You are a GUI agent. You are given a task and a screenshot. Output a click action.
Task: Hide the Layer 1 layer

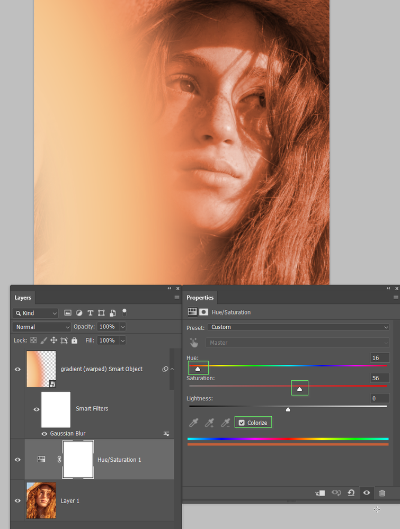pyautogui.click(x=17, y=500)
